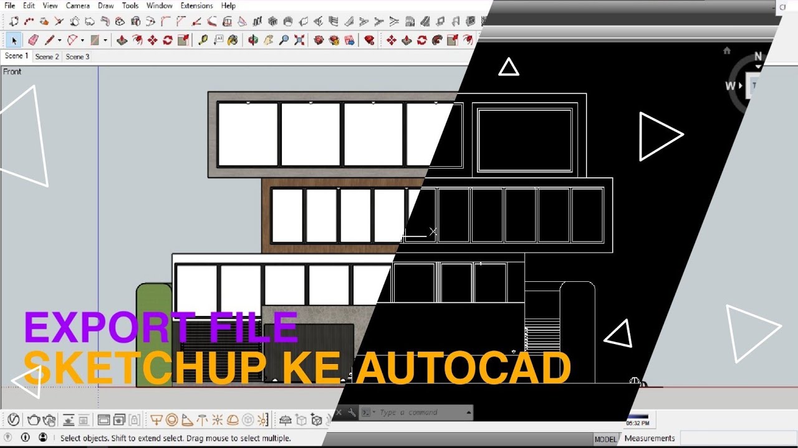
Task: Enable V-Ray viewport render
Action: 68,420
